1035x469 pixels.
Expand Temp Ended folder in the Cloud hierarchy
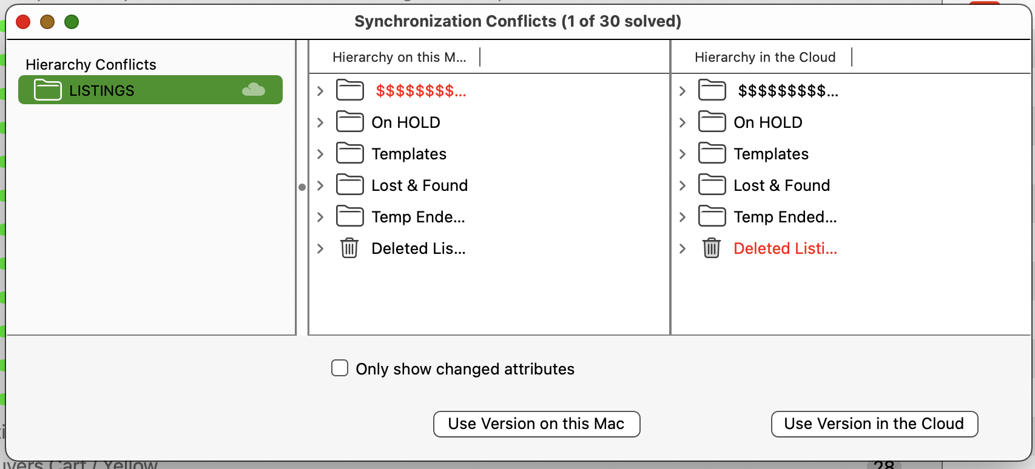[683, 217]
